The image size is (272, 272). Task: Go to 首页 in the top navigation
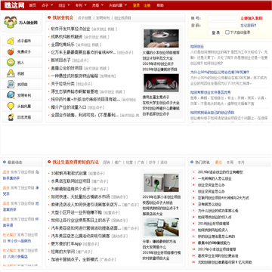(32, 5)
